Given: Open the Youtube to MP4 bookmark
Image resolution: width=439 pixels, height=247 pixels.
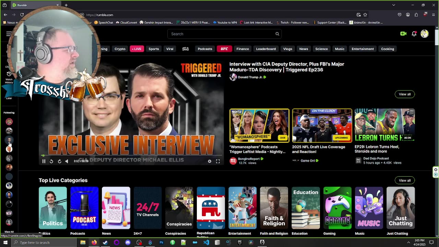Looking at the screenshot, I should [x=225, y=23].
